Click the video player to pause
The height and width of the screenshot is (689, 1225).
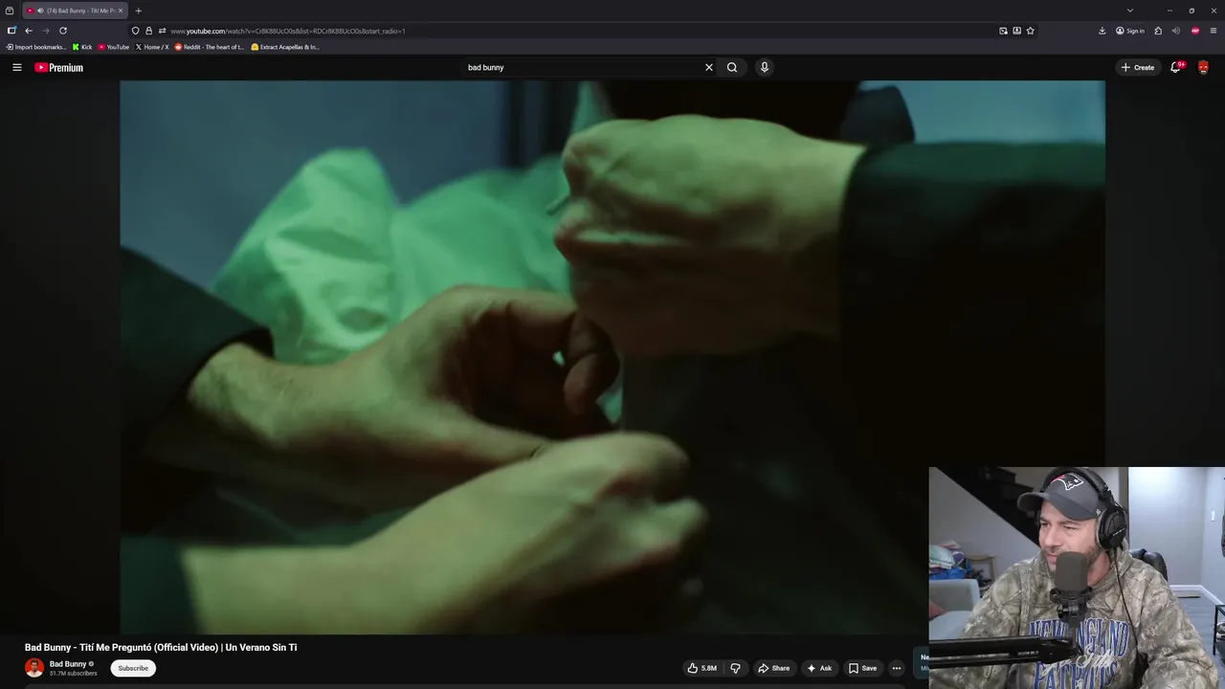(612, 357)
